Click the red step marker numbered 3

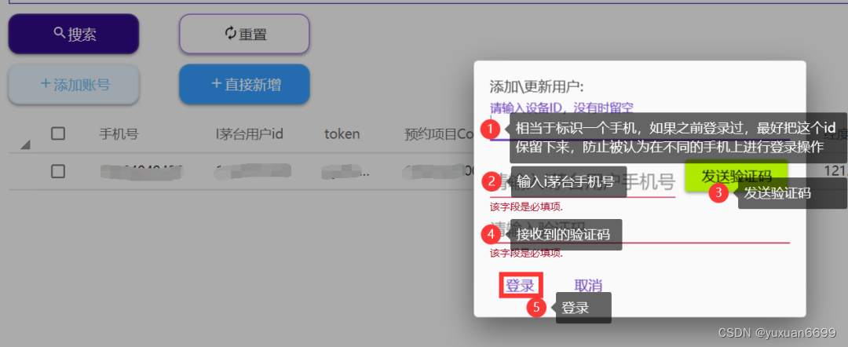point(720,192)
